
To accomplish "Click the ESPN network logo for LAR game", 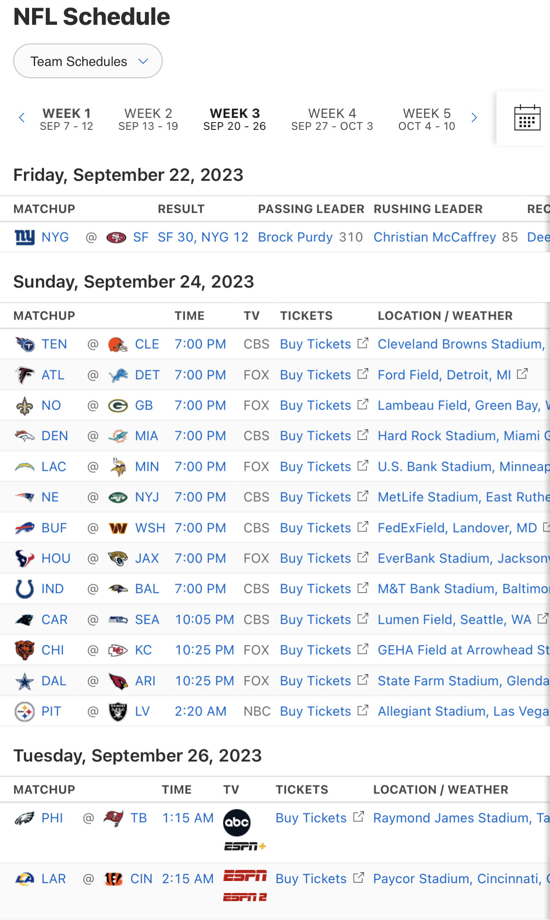I will pyautogui.click(x=245, y=875).
